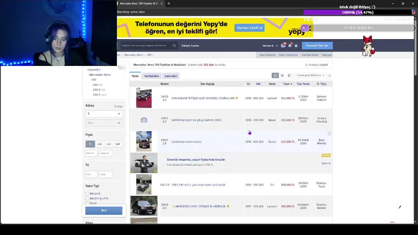Open the Otomobil sidebar category

94,70
